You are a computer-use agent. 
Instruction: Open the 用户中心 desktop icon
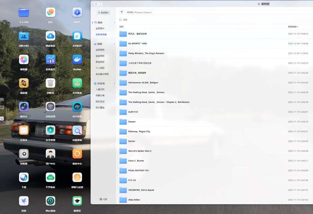click(50, 154)
